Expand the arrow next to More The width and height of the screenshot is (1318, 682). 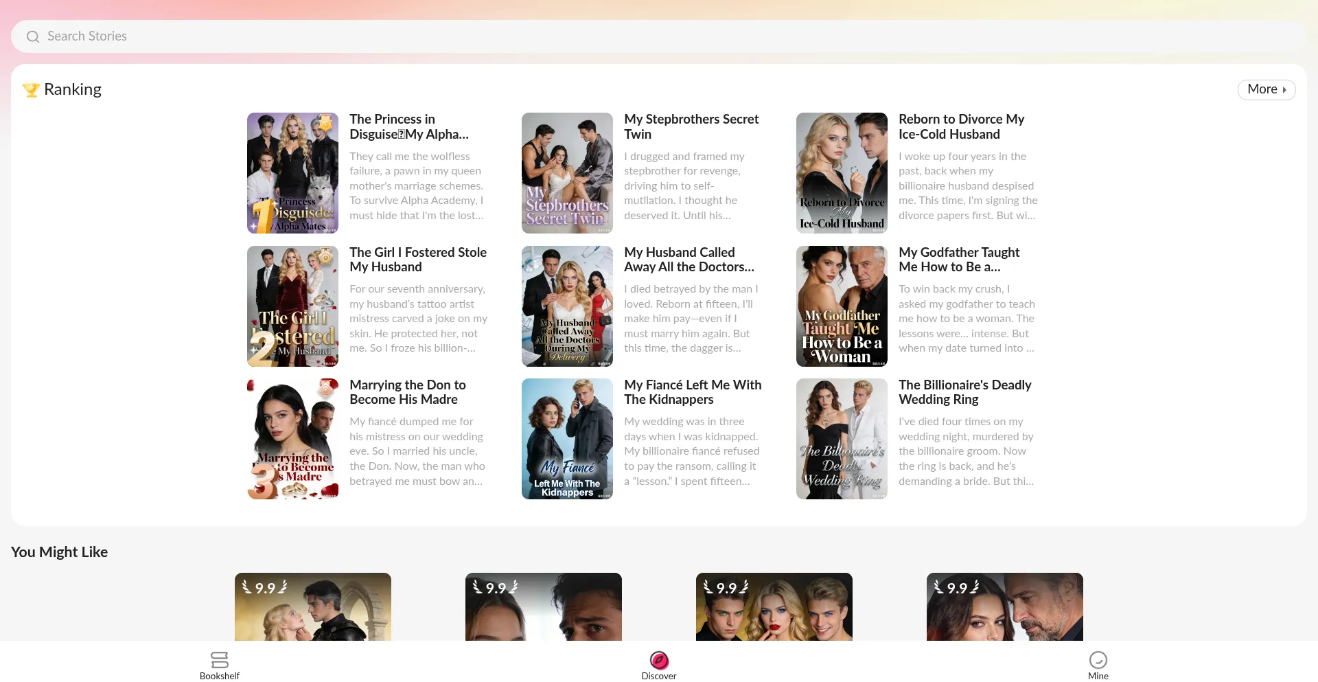click(x=1285, y=89)
